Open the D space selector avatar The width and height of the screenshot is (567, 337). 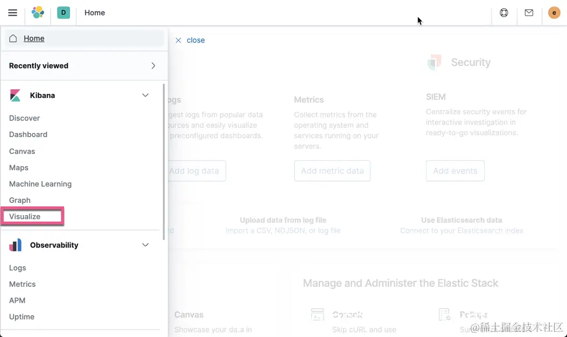64,13
